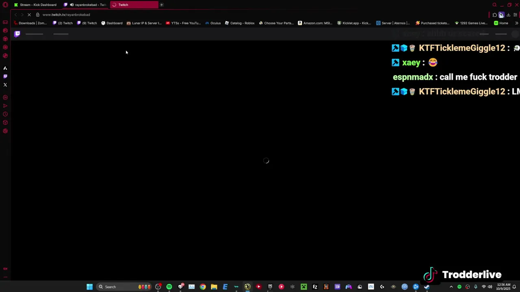Open the Windows Start menu
The width and height of the screenshot is (520, 292).
[x=89, y=287]
